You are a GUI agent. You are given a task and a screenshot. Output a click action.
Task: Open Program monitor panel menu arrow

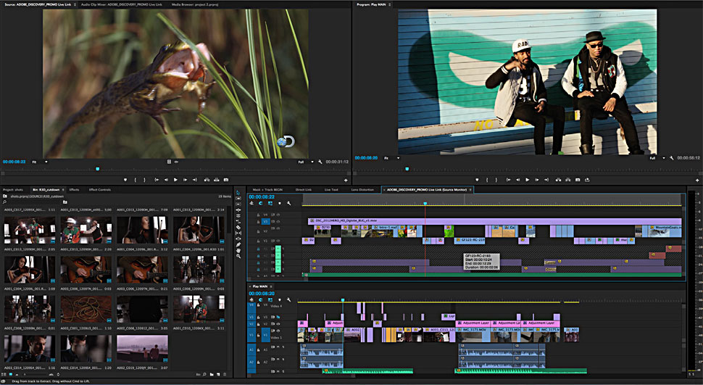coord(390,4)
